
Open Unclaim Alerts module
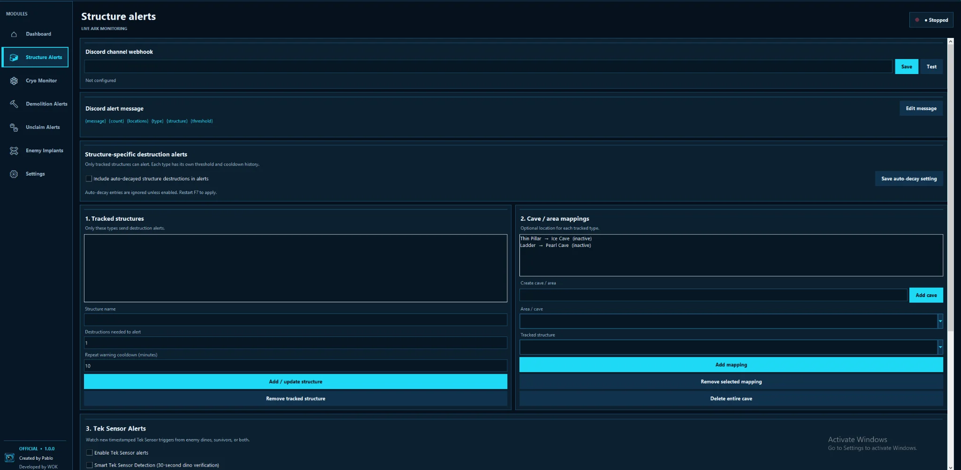(x=35, y=127)
